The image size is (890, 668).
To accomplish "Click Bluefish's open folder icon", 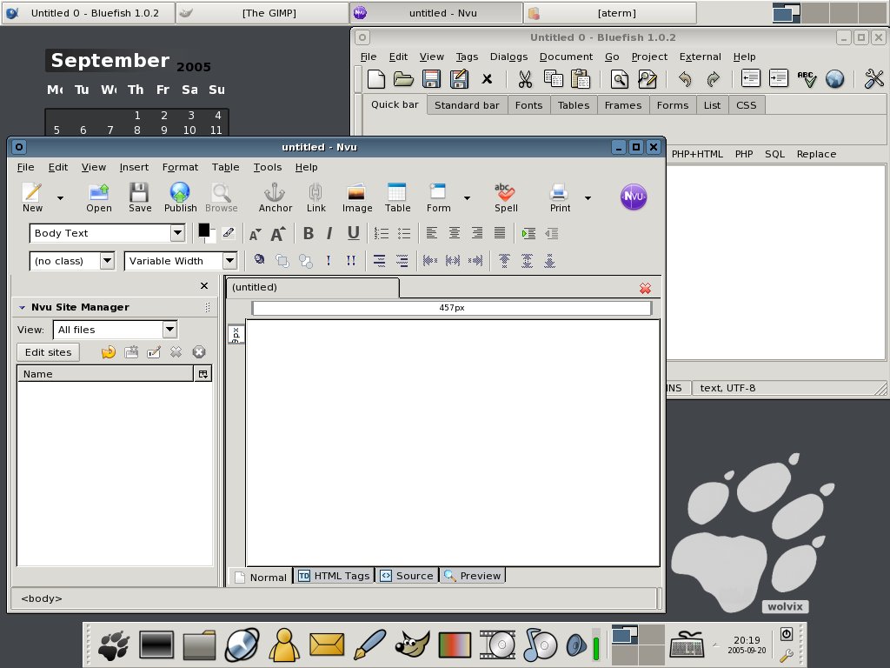I will [403, 79].
